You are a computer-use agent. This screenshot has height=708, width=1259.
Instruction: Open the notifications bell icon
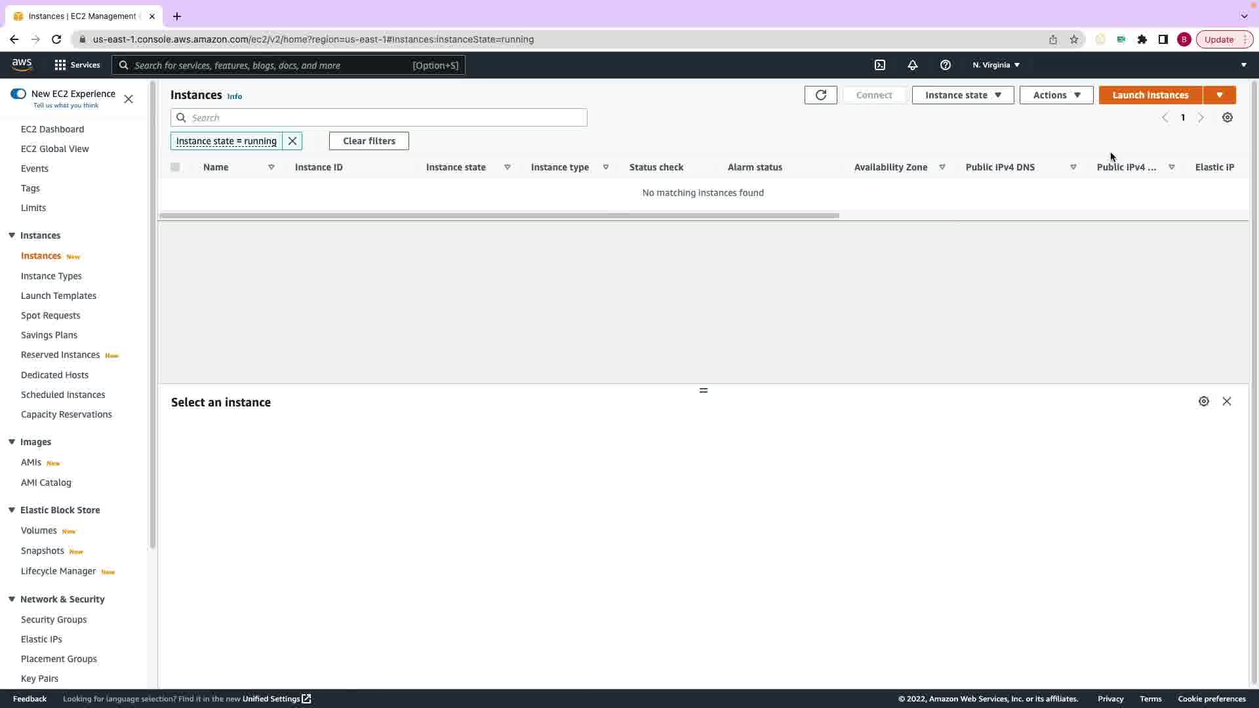click(x=912, y=65)
